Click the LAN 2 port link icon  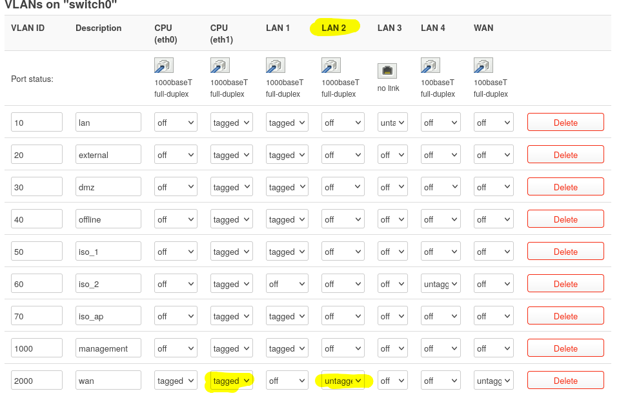tap(331, 65)
